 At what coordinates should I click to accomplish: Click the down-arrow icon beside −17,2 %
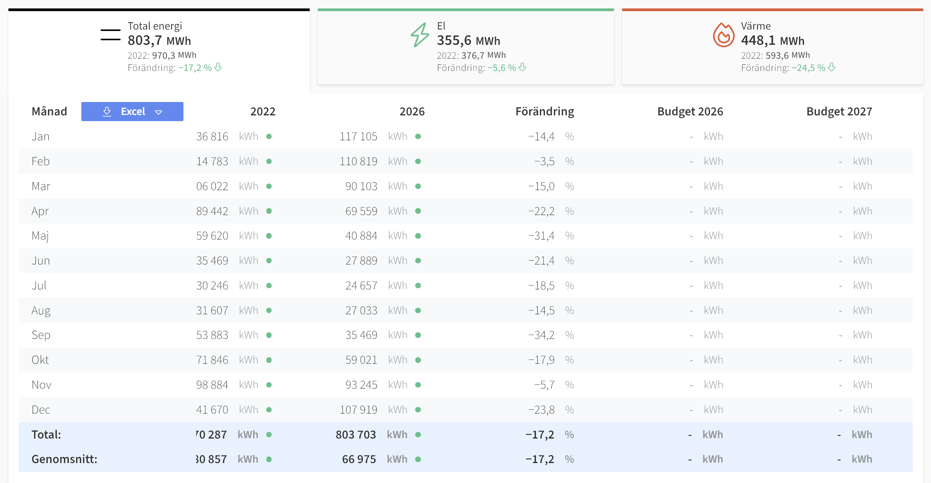coord(218,67)
